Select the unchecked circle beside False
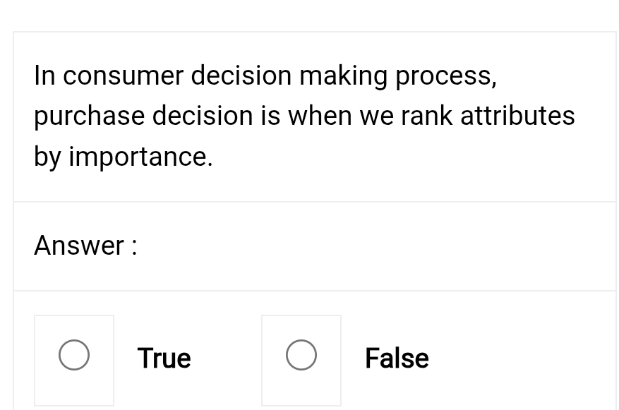Screen dimensions: 619x410 301,354
